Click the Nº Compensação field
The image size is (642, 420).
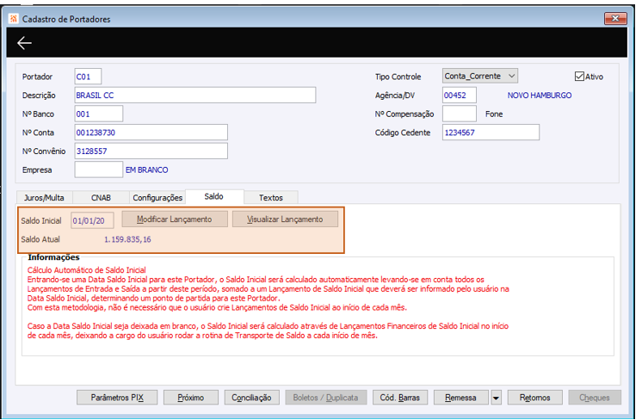click(x=460, y=114)
